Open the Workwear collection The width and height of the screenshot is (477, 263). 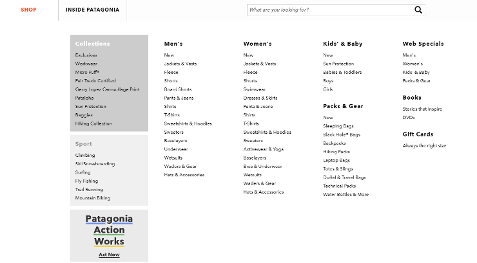point(86,64)
